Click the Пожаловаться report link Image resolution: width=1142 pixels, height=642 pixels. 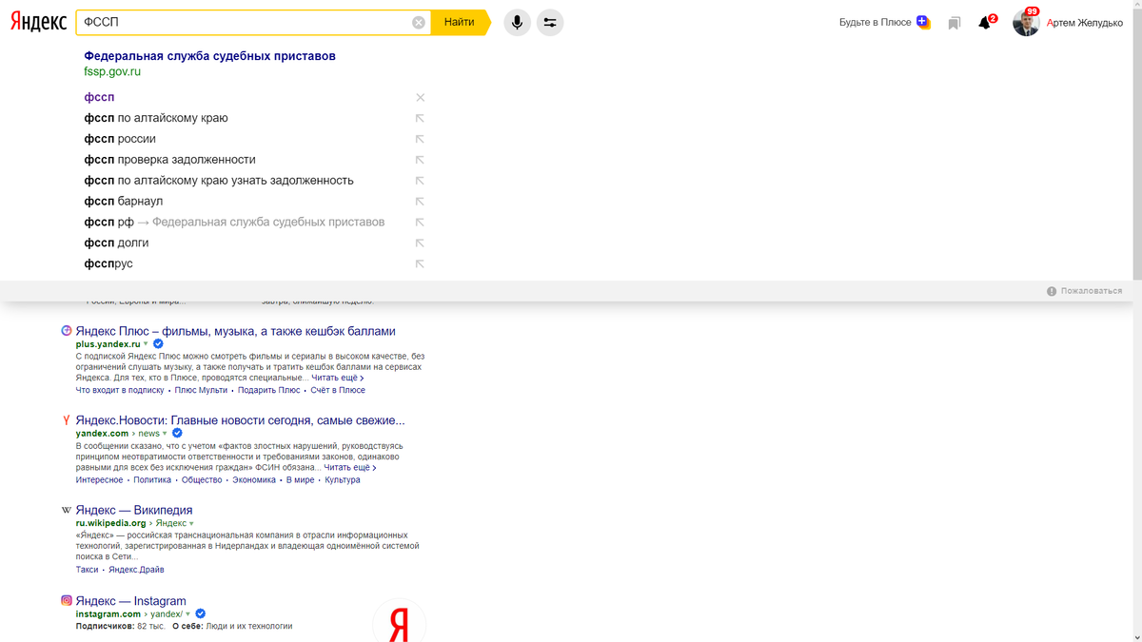coord(1085,291)
